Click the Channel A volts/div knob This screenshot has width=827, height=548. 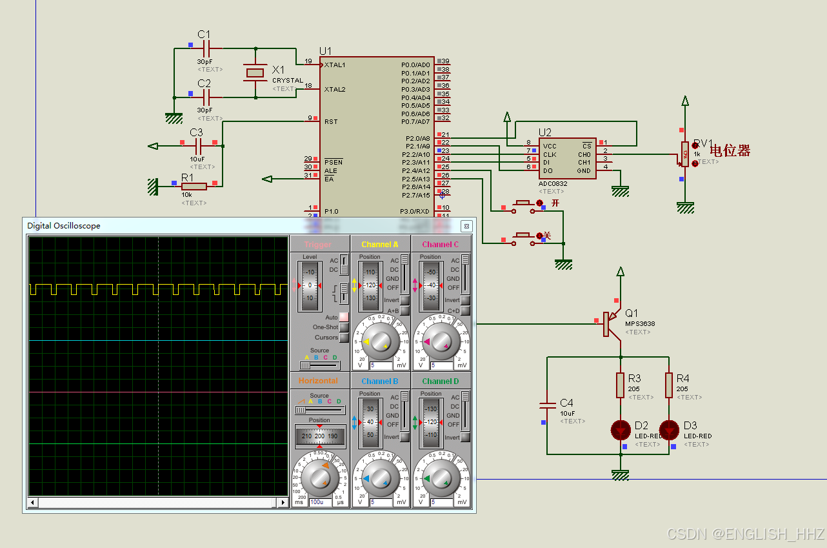point(380,341)
